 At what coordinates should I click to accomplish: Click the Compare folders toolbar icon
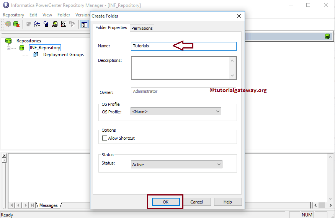tap(37, 24)
